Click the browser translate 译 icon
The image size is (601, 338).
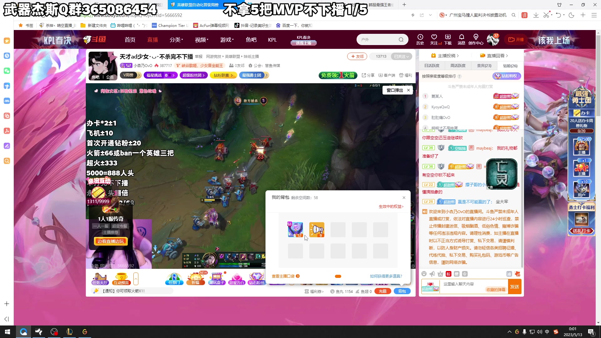point(525,15)
